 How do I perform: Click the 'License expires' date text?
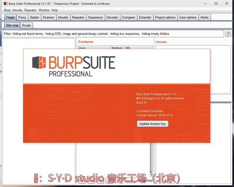(x=155, y=115)
